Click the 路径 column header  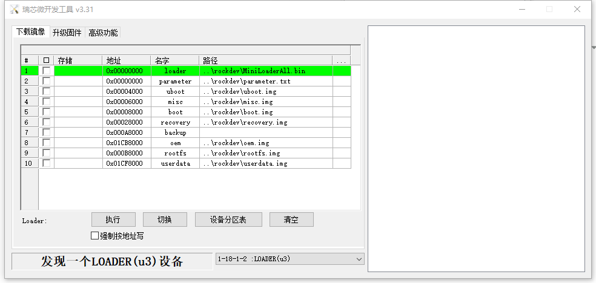pos(266,60)
